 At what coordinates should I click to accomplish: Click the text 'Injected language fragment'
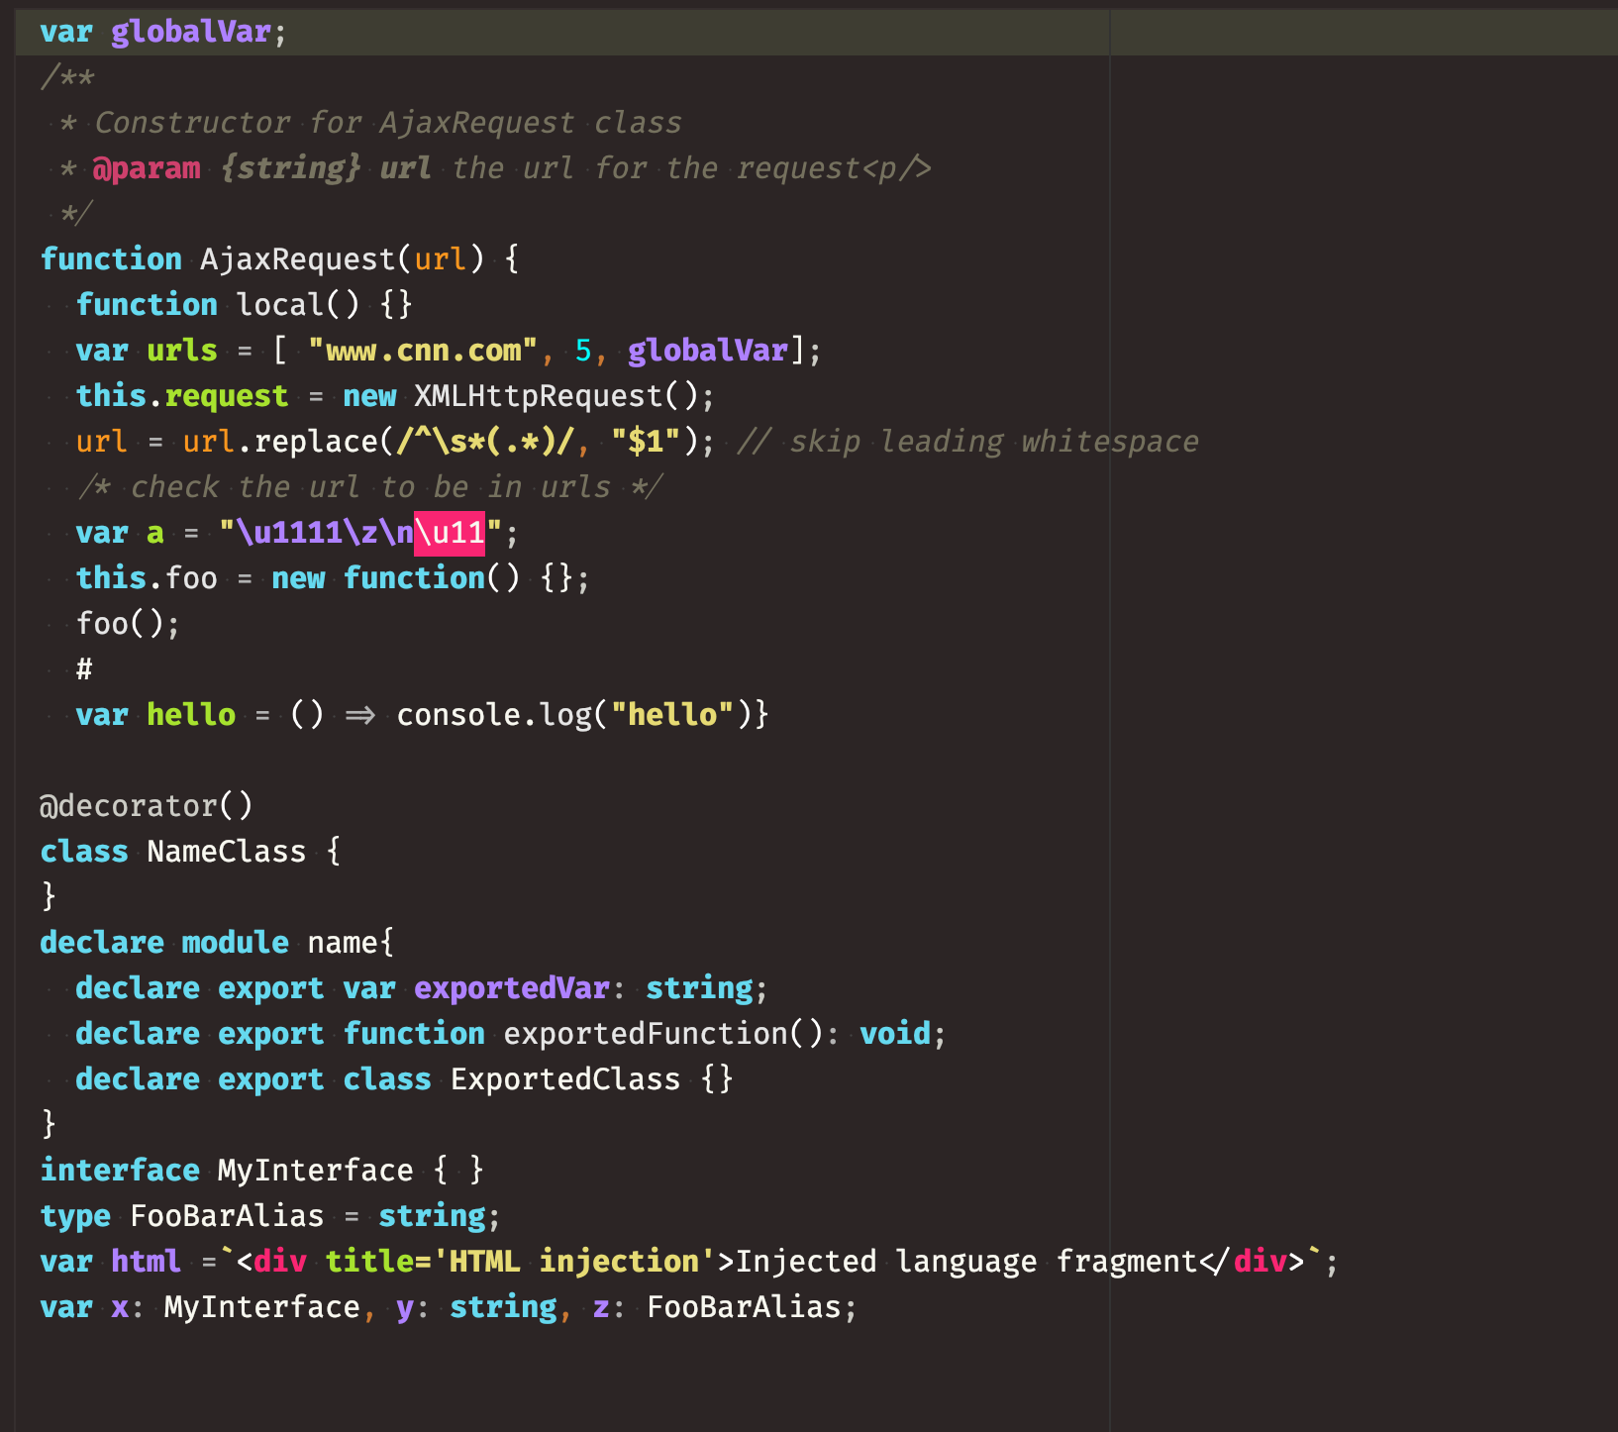coord(967,1262)
